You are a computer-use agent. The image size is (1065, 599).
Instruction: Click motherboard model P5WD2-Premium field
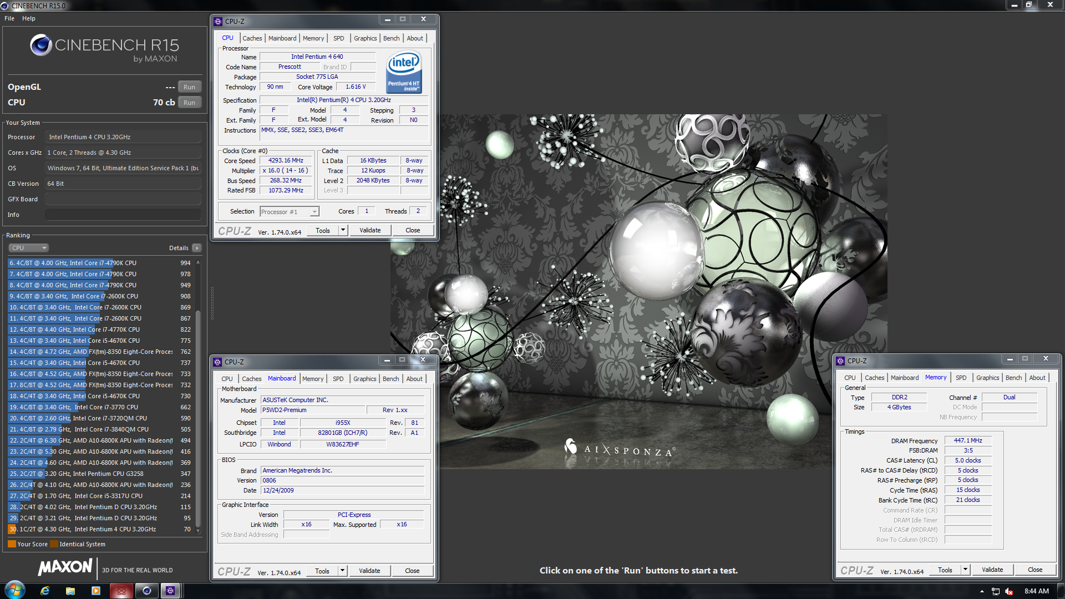pos(313,410)
